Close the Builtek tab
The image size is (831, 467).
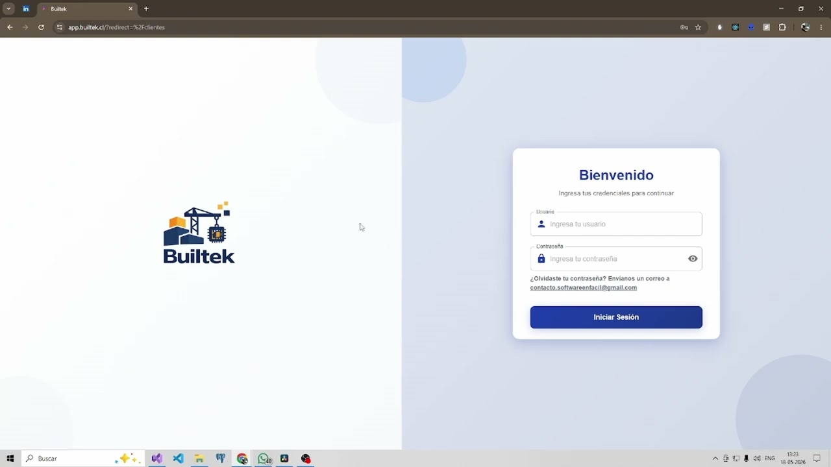(130, 9)
